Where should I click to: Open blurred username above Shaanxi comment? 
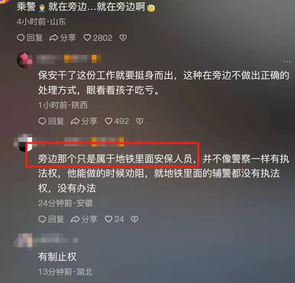coord(68,59)
